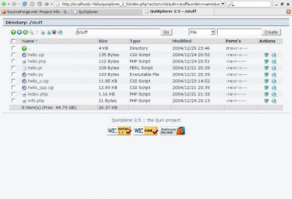Viewport: 292px width, 199px height.
Task: Click download globe icon for hello.pl
Action: (x=274, y=68)
